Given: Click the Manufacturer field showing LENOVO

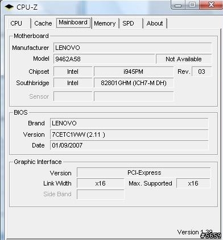Looking at the screenshot, I should click(133, 48).
